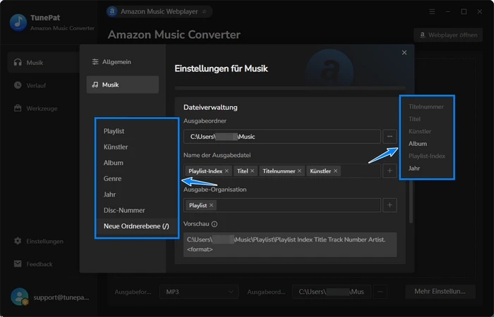Click the Mehr Einstellungen button
This screenshot has width=494, height=317.
tap(440, 292)
